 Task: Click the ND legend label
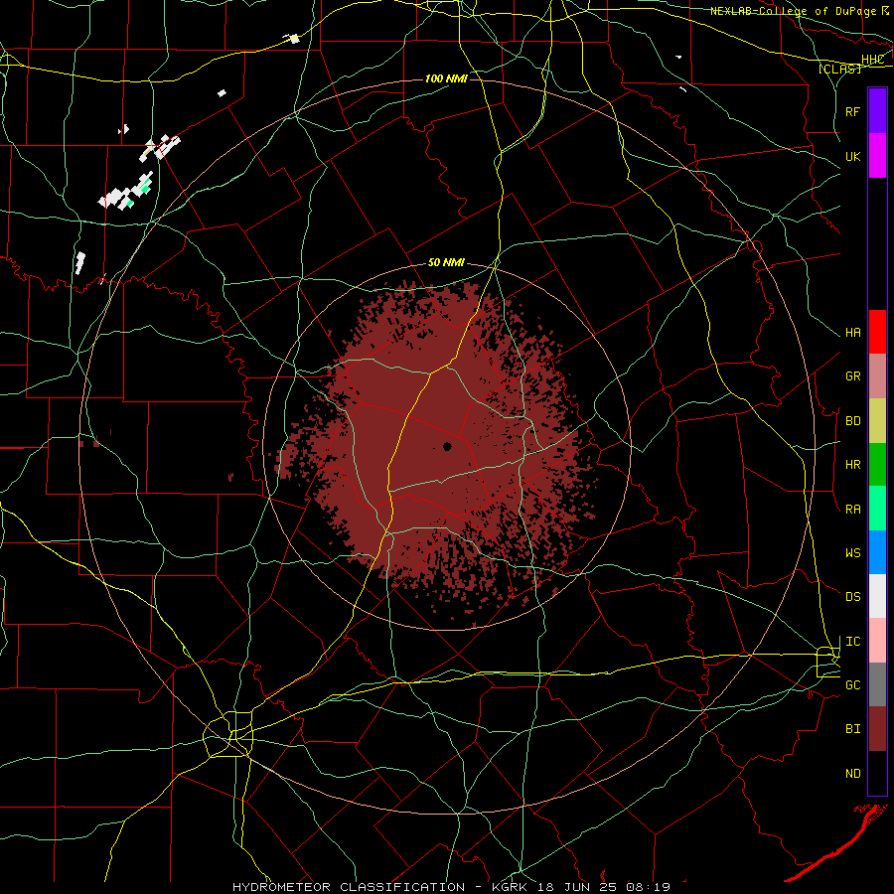[852, 774]
